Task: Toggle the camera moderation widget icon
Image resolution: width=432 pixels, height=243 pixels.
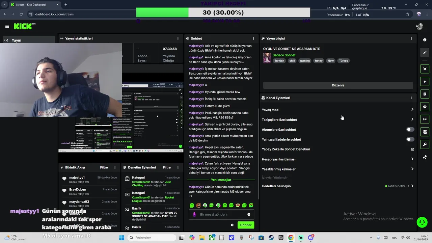Action: pos(425,132)
